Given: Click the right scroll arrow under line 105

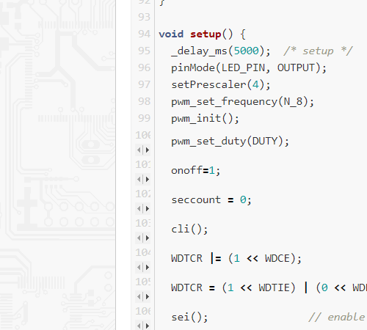Looking at the screenshot, I should [148, 297].
